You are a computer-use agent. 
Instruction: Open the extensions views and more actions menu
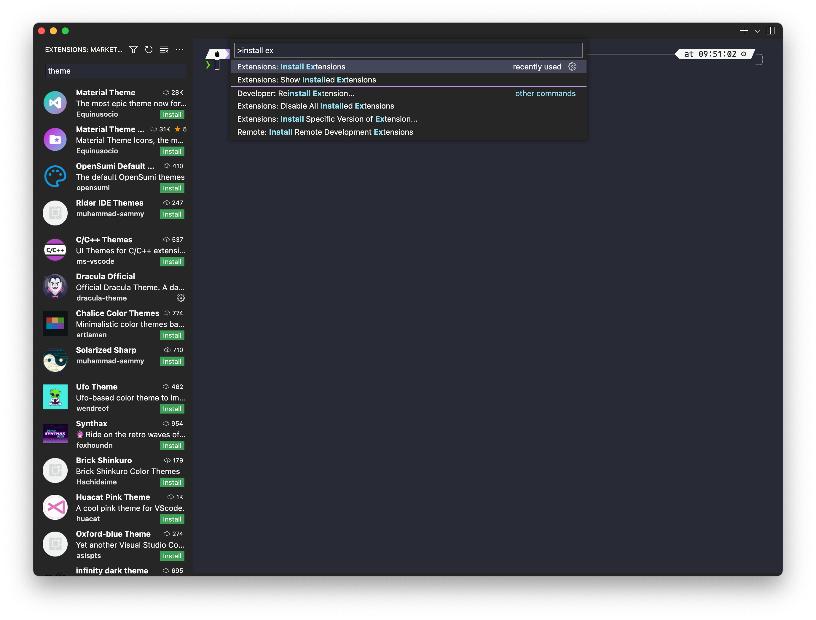point(180,50)
